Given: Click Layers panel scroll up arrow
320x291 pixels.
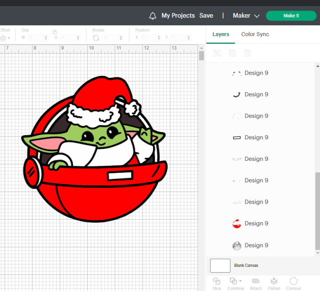Looking at the screenshot, I should [318, 66].
